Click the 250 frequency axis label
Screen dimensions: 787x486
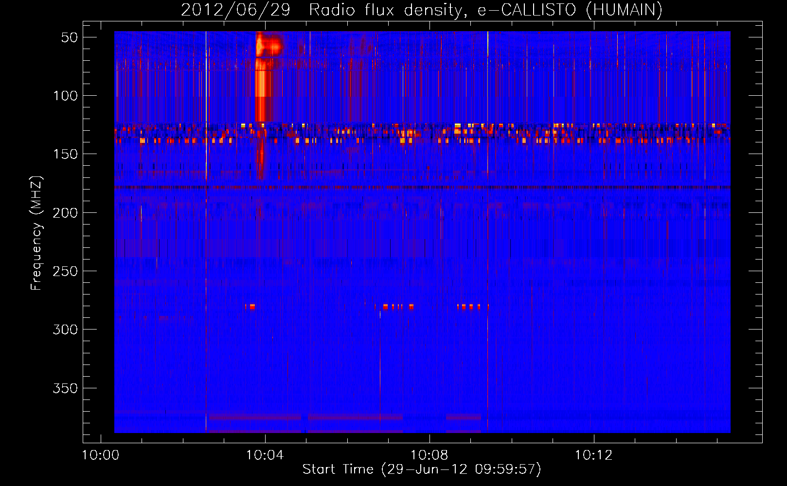[x=65, y=271]
